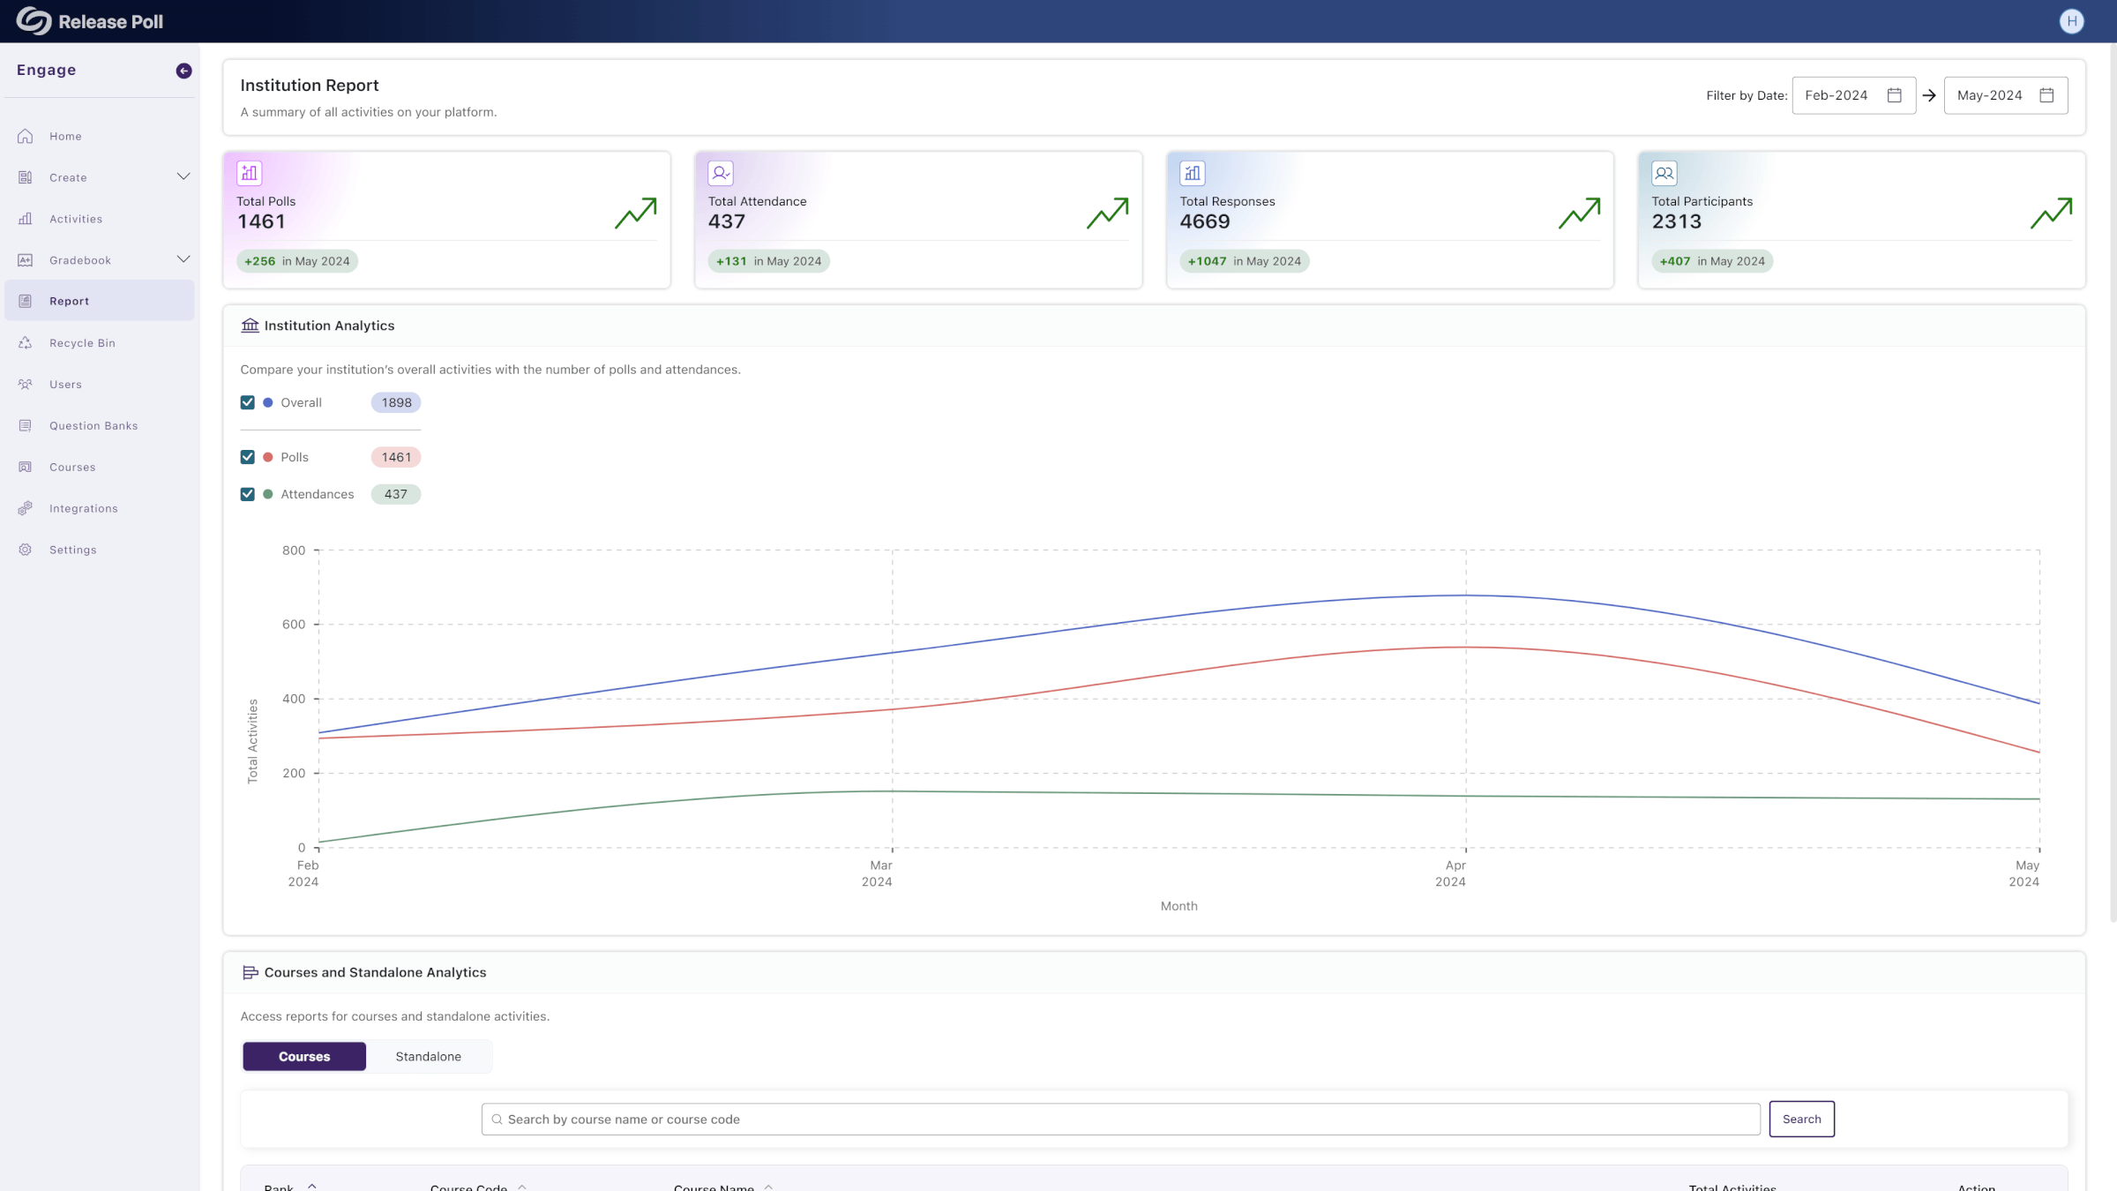
Task: Open calendar for Feb-2024 start date
Action: click(1895, 95)
